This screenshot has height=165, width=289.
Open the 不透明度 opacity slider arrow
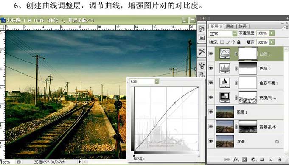tap(272, 34)
